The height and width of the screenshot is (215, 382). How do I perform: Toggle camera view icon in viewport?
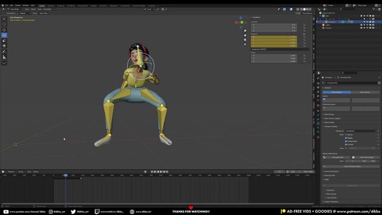[x=245, y=40]
